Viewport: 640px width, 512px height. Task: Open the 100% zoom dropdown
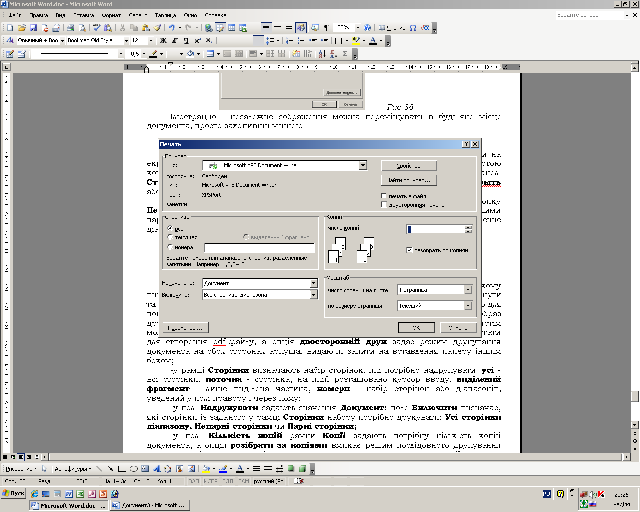click(358, 28)
